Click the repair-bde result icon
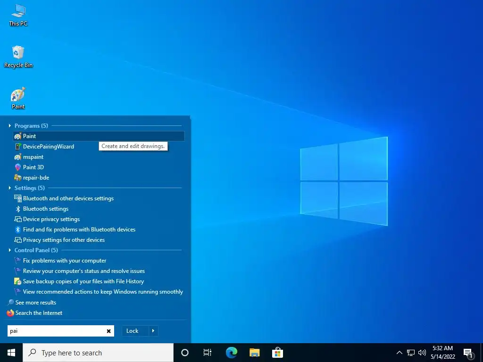The width and height of the screenshot is (483, 362). (18, 178)
